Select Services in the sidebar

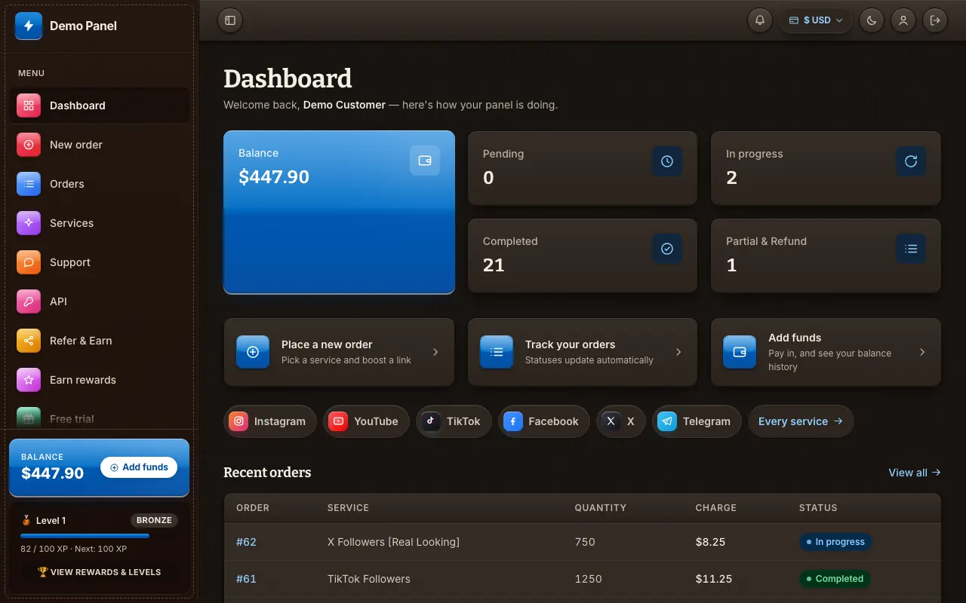(x=99, y=223)
